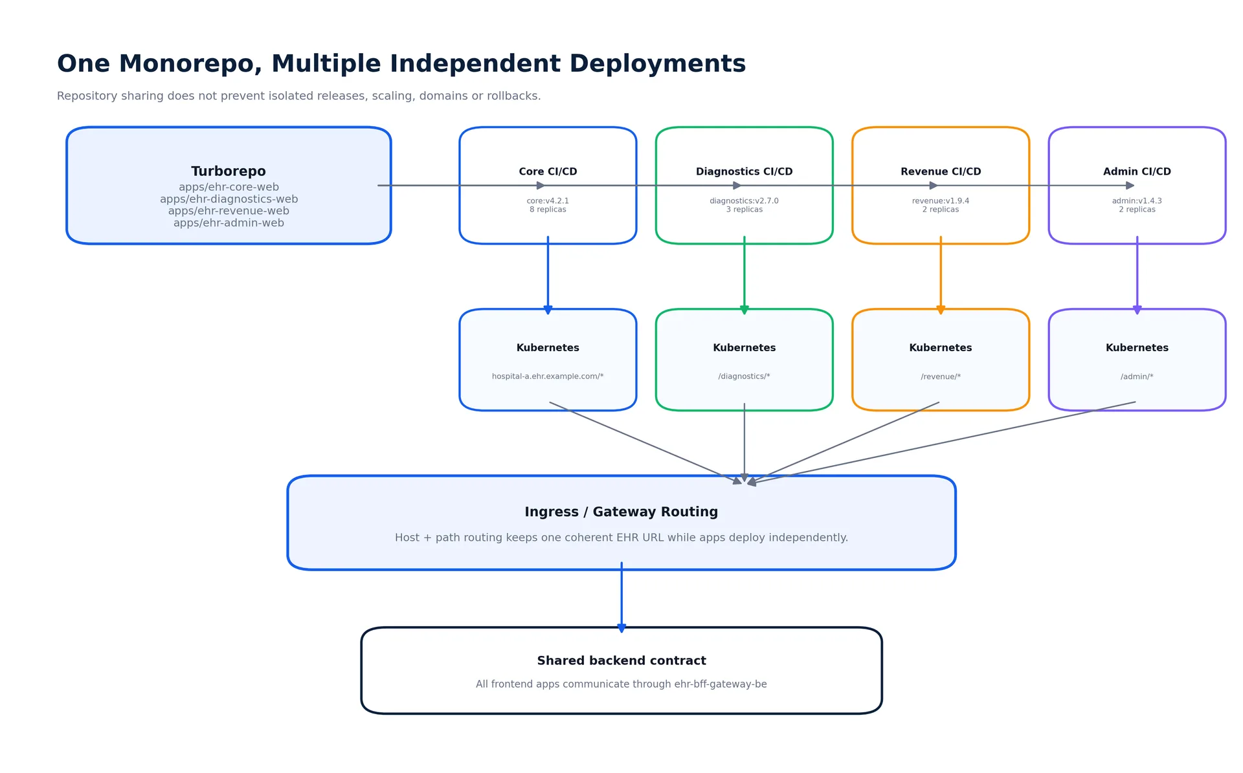Click Kubernetes label above /diagnostics/*
1243x773 pixels.
click(744, 348)
